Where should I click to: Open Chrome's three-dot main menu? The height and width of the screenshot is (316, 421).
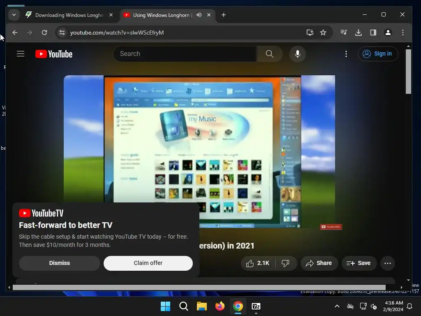pos(403,33)
